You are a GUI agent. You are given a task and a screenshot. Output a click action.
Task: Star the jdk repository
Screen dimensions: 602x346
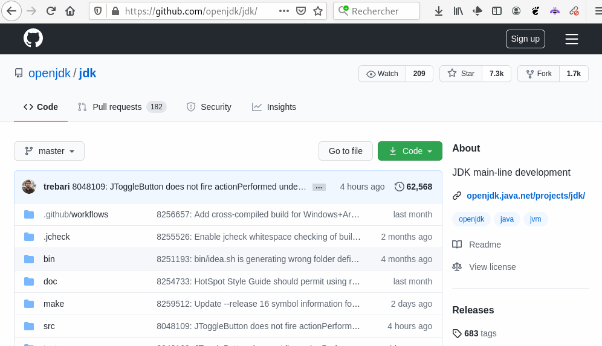point(461,74)
